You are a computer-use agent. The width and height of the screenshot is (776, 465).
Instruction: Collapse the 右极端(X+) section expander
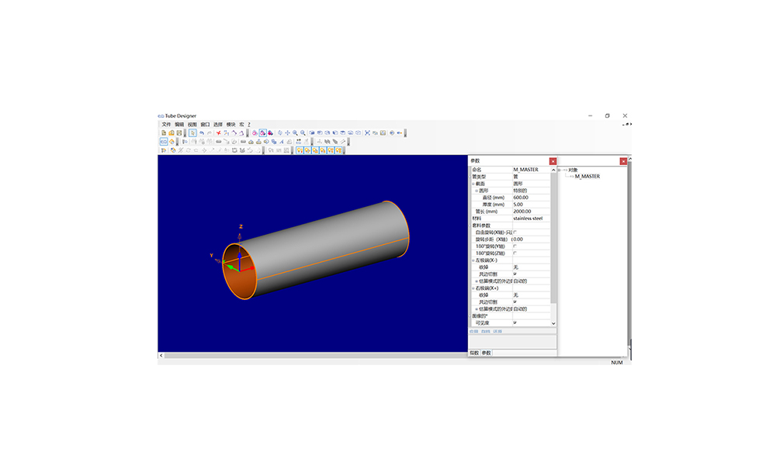click(x=473, y=288)
